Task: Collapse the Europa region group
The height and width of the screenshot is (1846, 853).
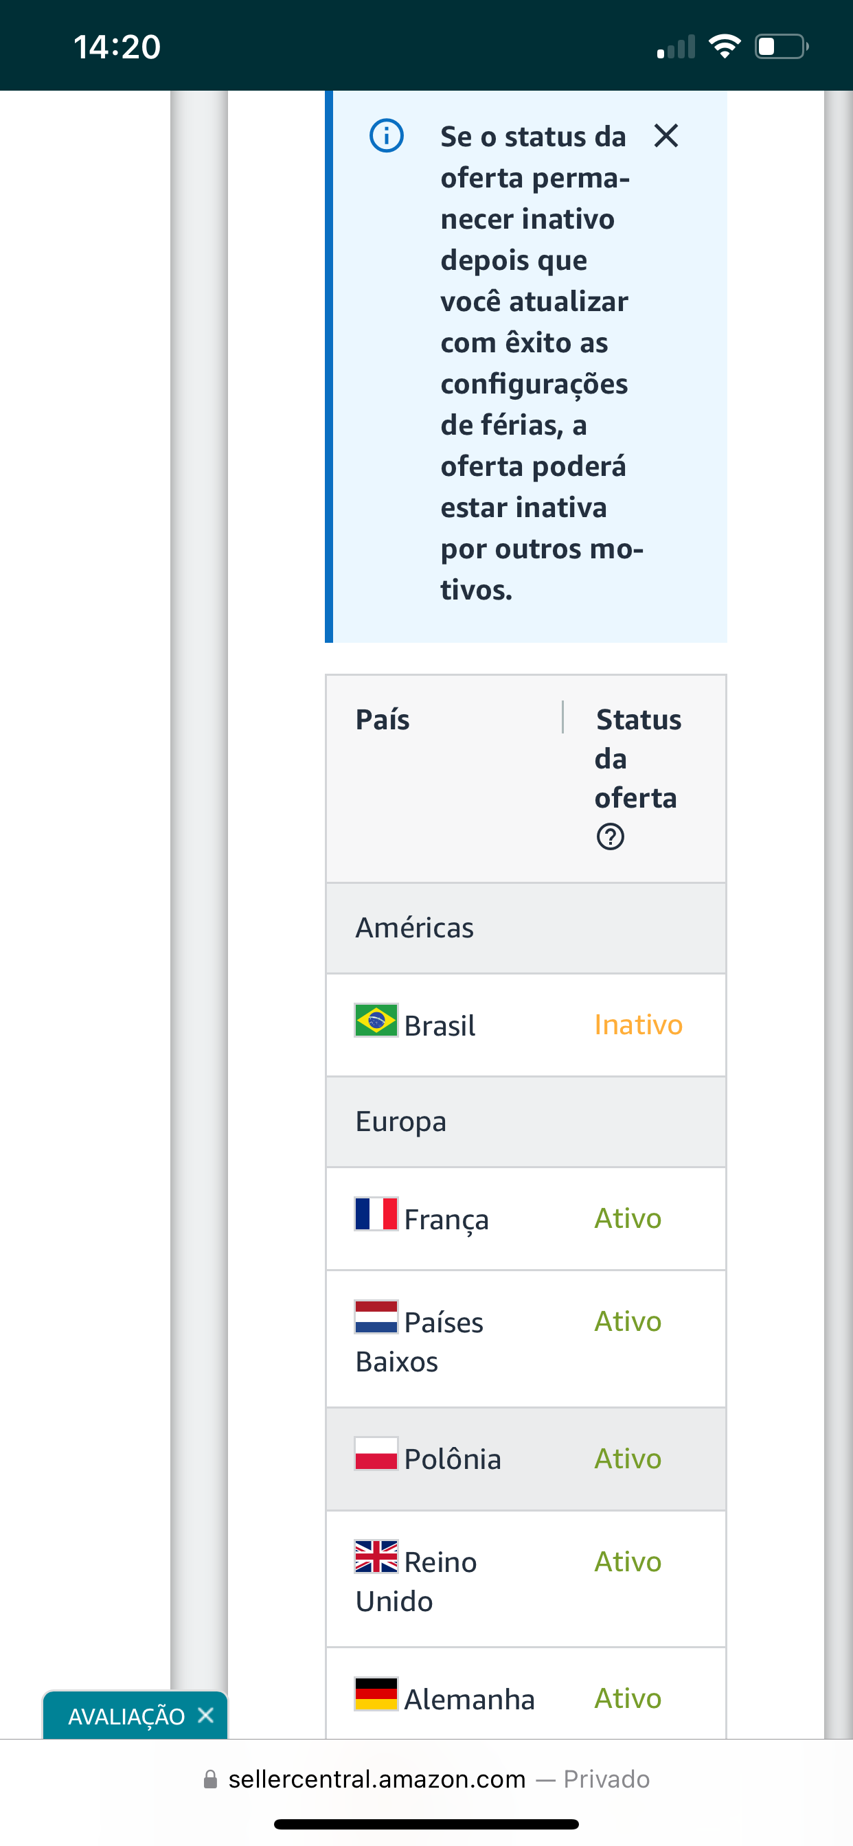Action: (x=526, y=1121)
